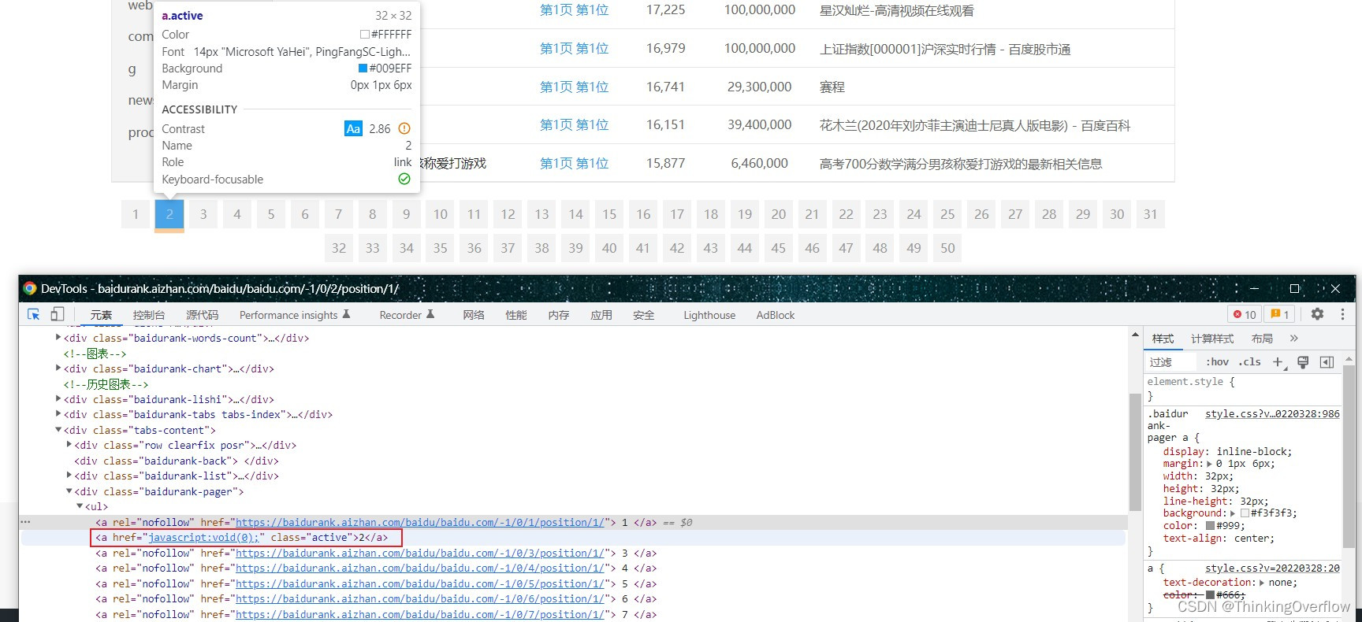Open the AdBlock tab
The width and height of the screenshot is (1362, 622).
776,315
